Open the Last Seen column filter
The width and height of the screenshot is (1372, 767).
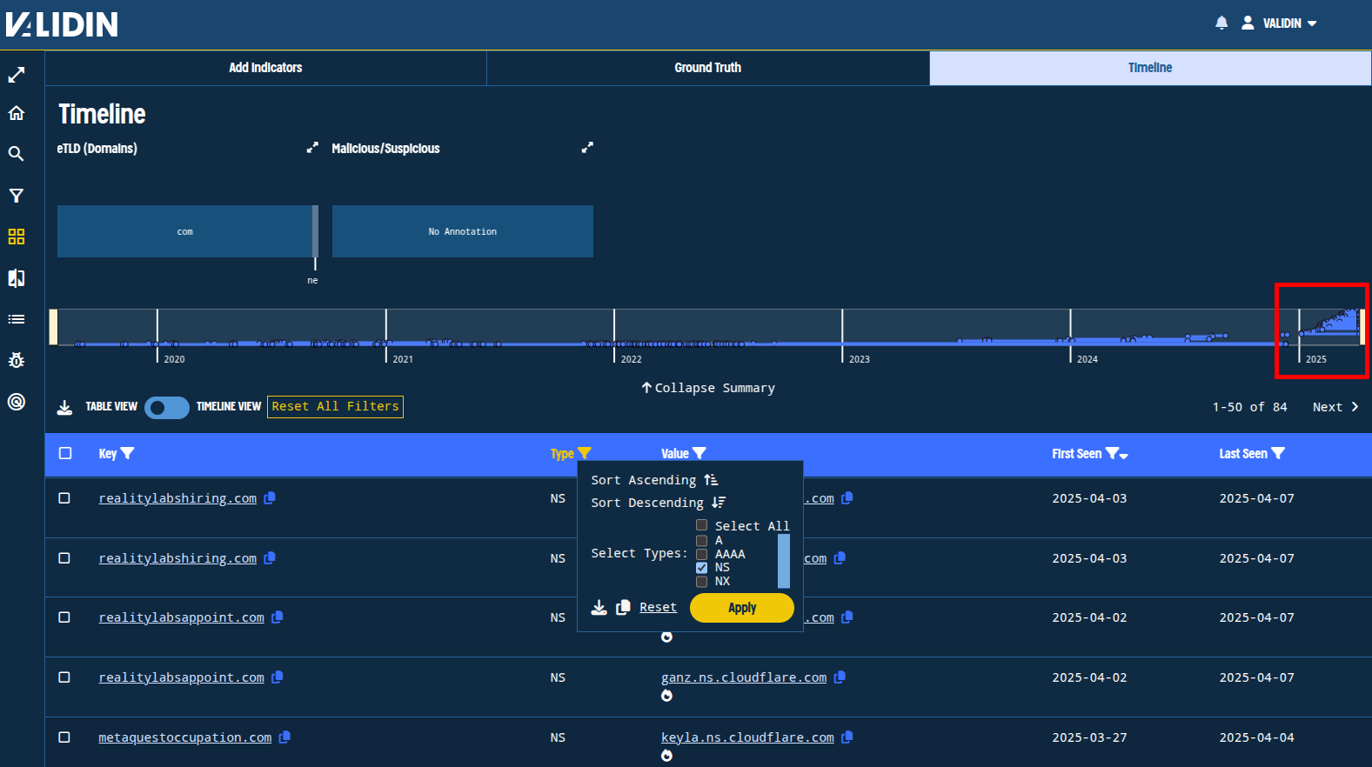[x=1277, y=453]
